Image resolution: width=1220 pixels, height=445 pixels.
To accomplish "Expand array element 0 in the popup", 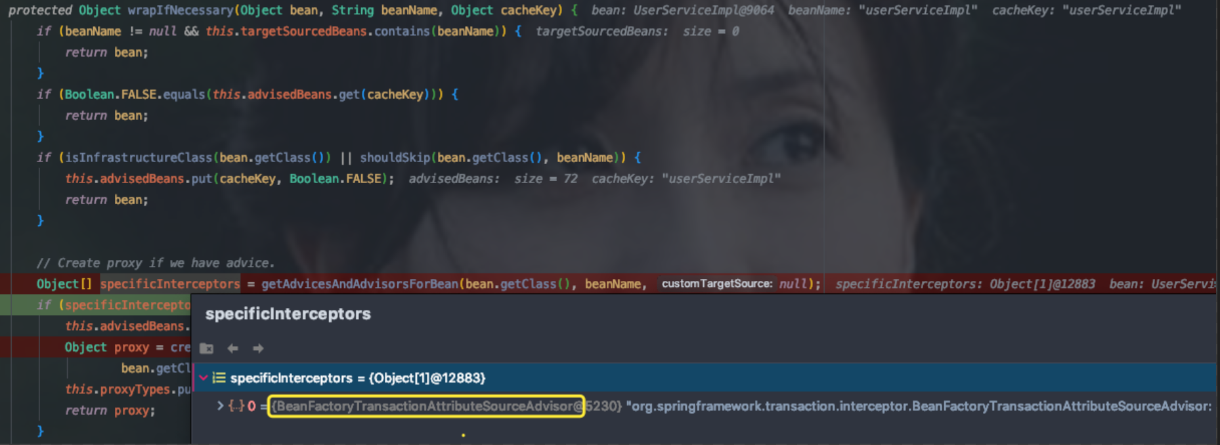I will pyautogui.click(x=221, y=406).
